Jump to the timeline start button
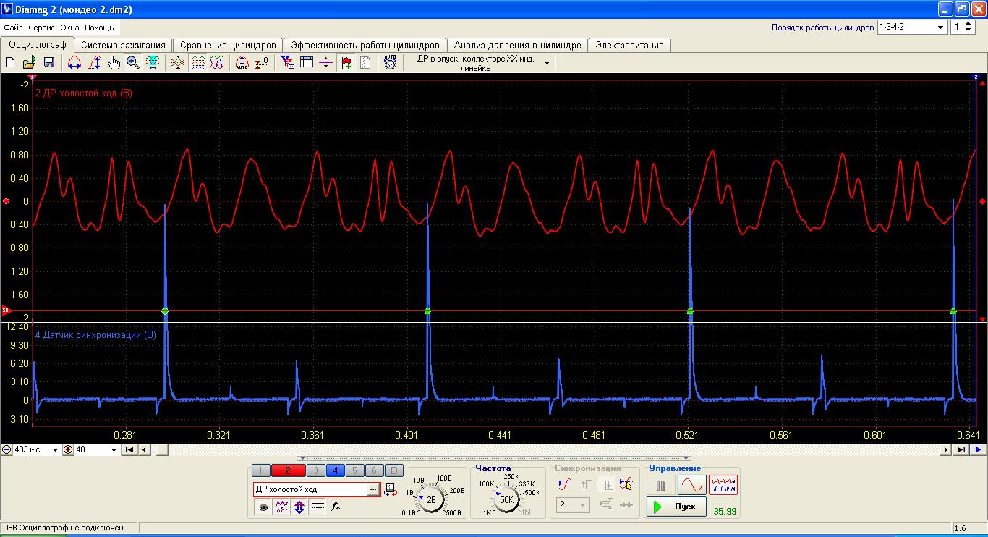988x537 pixels. click(130, 449)
